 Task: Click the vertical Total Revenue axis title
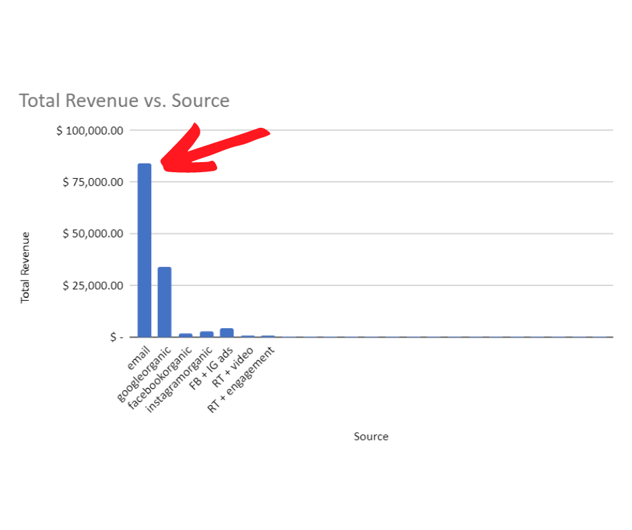coord(26,267)
